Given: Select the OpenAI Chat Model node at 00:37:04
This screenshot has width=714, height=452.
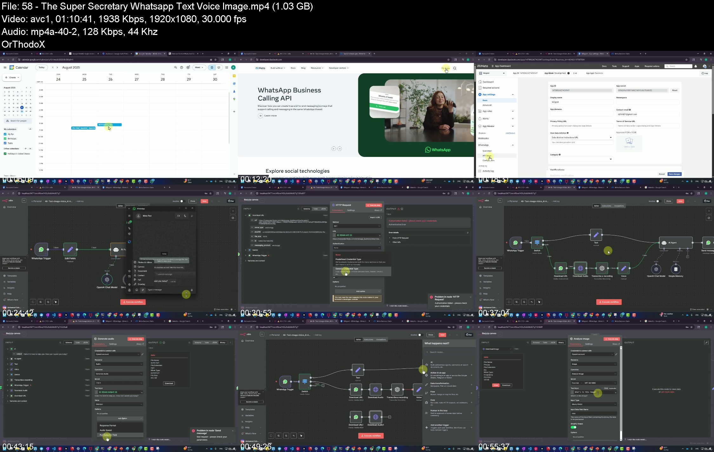Looking at the screenshot, I should pyautogui.click(x=656, y=269).
